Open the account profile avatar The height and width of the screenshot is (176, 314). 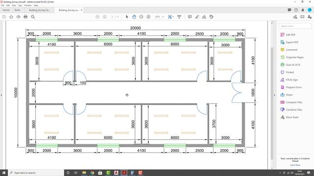310,10
